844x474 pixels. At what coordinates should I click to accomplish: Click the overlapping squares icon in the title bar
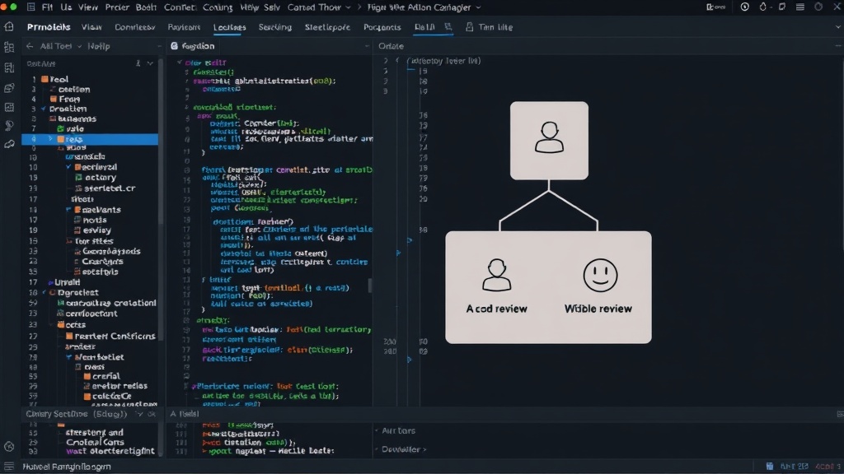click(x=781, y=7)
